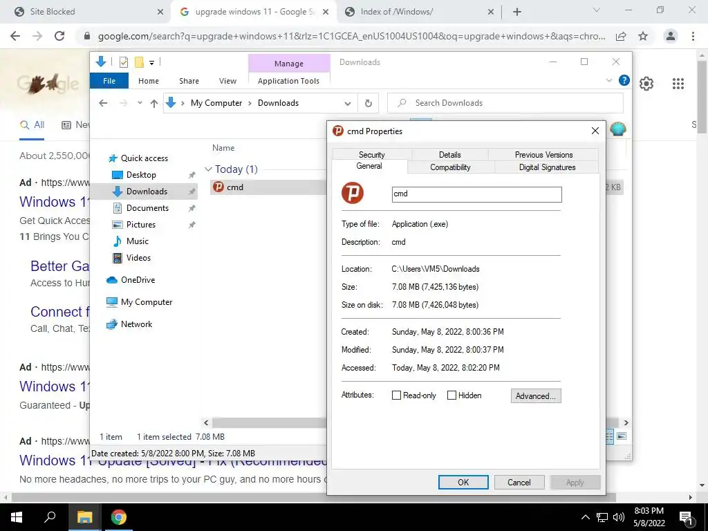Viewport: 708px width, 531px height.
Task: Open the Digital Signatures tab
Action: tap(547, 167)
